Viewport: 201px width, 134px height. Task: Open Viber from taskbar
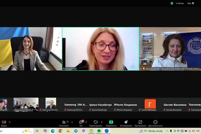point(84,131)
